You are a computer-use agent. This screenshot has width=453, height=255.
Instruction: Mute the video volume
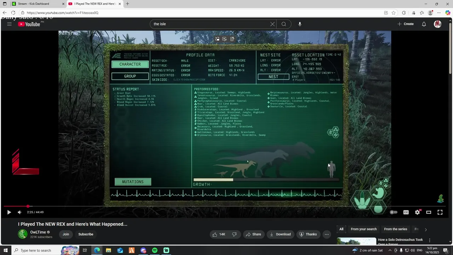tap(19, 212)
